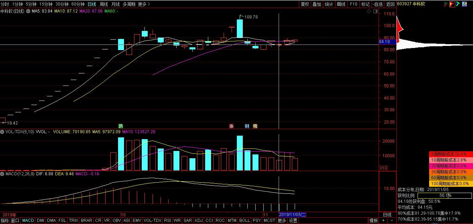Viewport: 473px width, 224px height.
Task: Click the 返回 back button
Action: coord(390,4)
